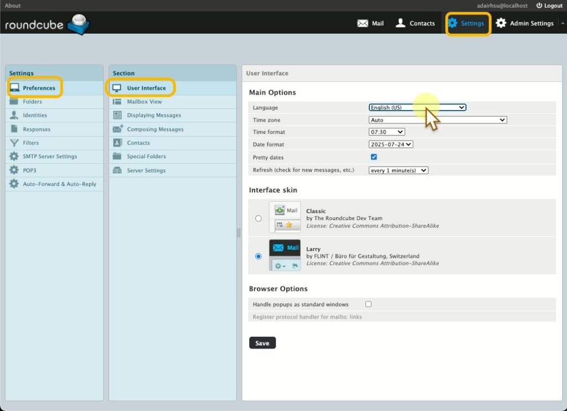Click the About link
The width and height of the screenshot is (567, 411).
click(x=13, y=6)
